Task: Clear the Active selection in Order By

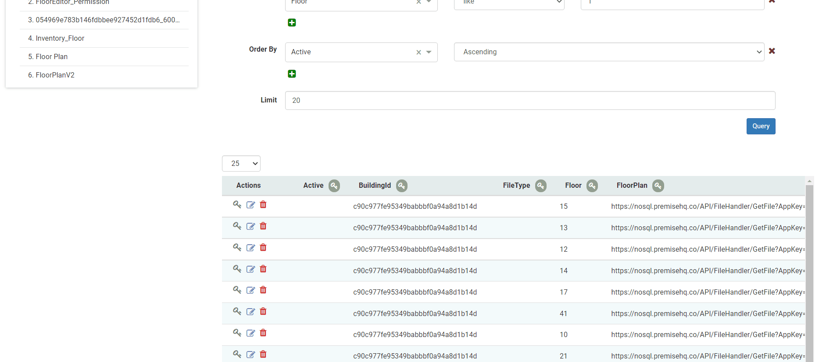Action: click(418, 52)
